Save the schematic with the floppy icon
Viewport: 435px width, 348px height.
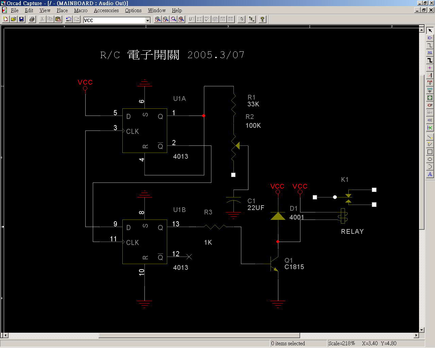tap(21, 19)
